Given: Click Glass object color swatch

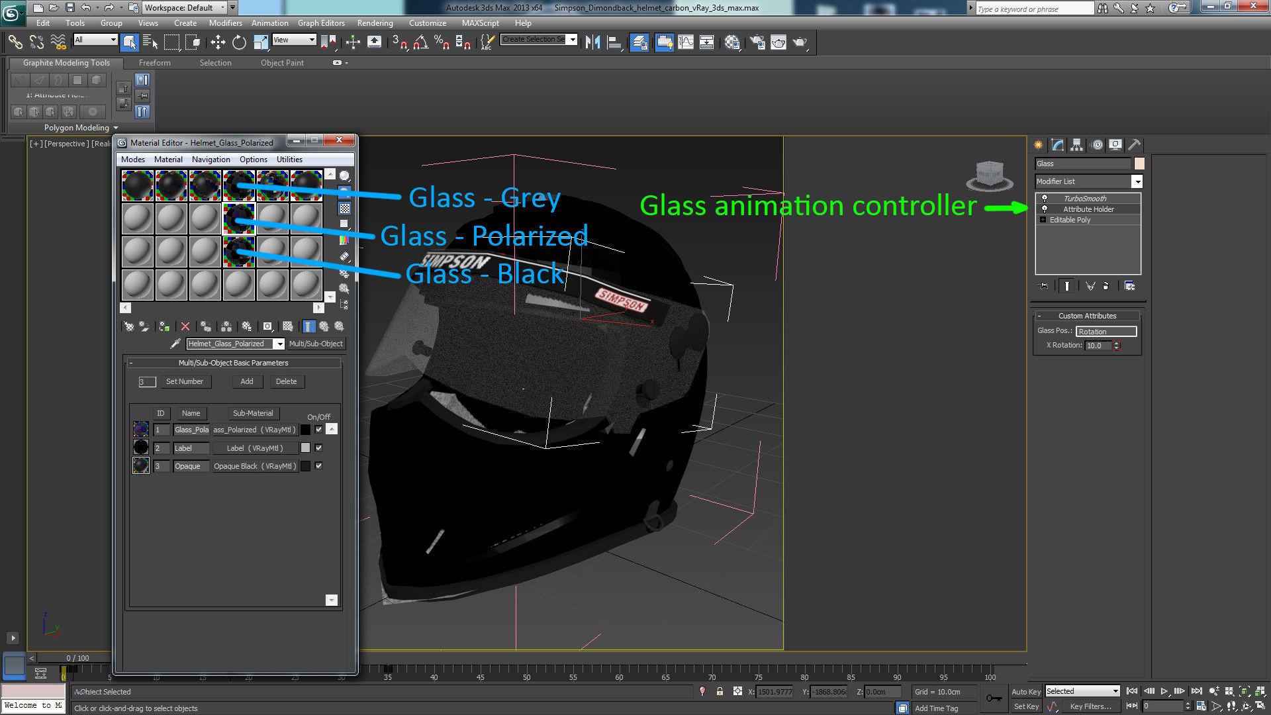Looking at the screenshot, I should [1139, 164].
